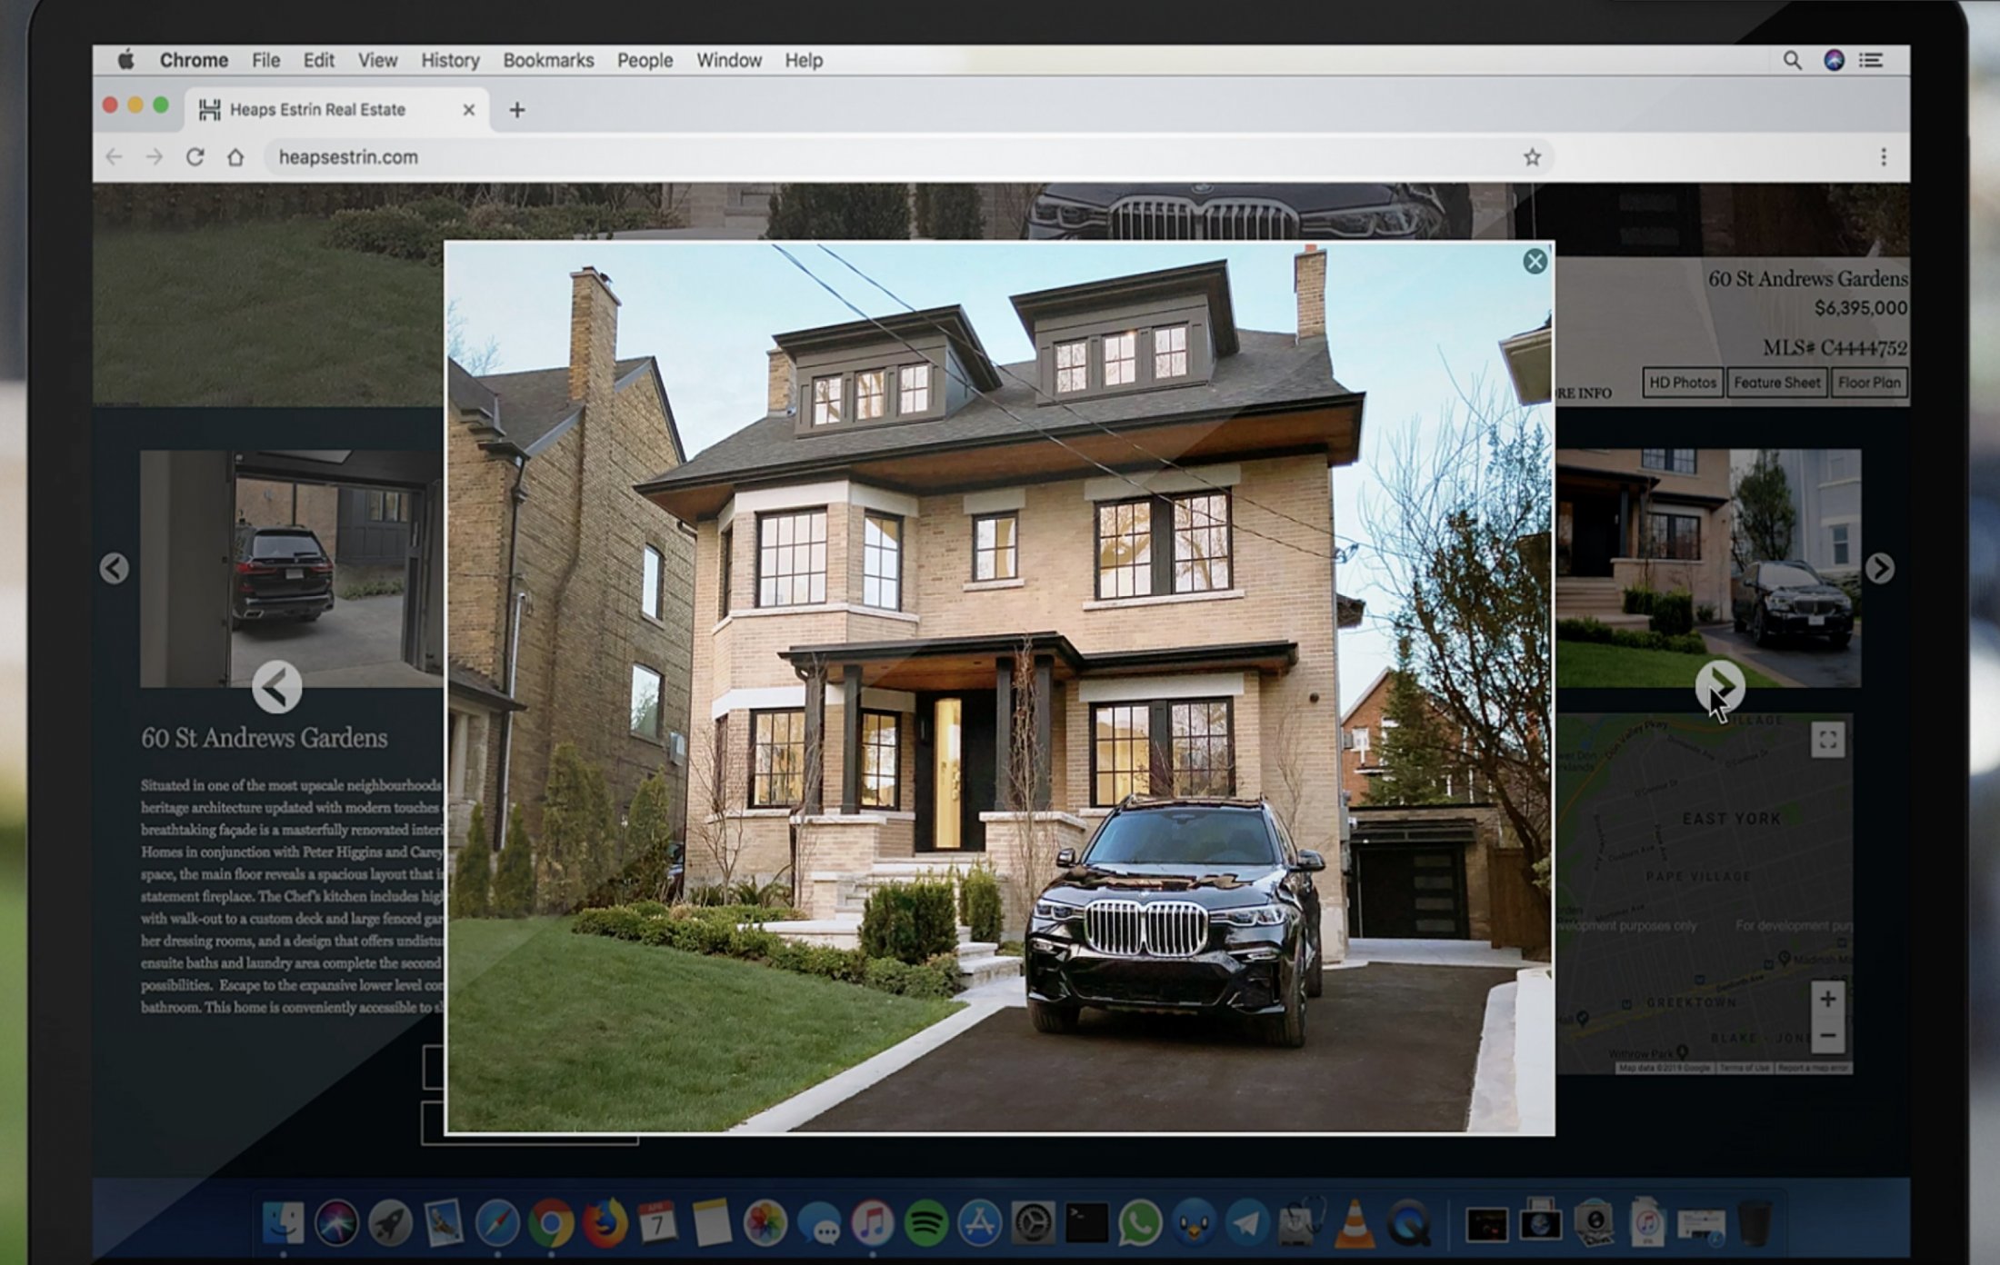Reload the Heaps Estrin page
The height and width of the screenshot is (1265, 2000).
195,157
